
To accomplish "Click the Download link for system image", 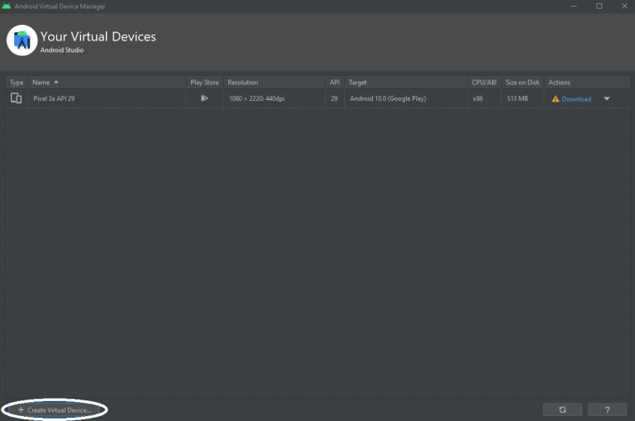I will pyautogui.click(x=576, y=99).
